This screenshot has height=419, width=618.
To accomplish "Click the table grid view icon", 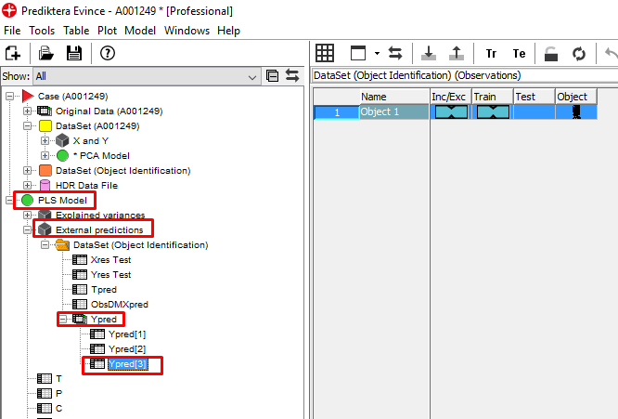I will pyautogui.click(x=325, y=53).
